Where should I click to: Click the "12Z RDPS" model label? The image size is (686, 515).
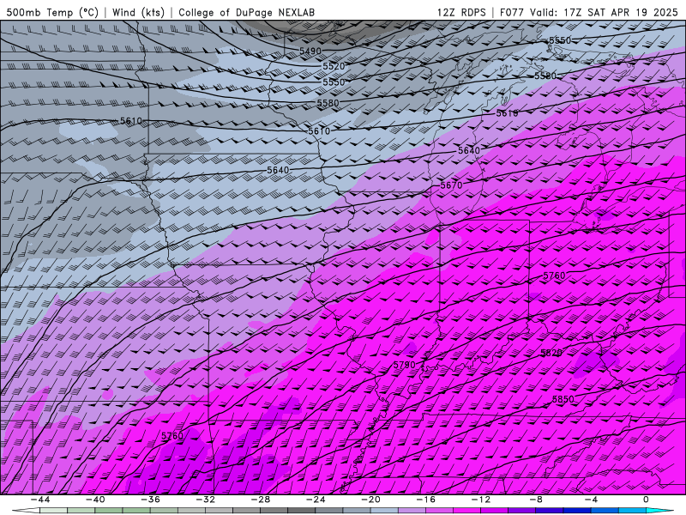461,12
